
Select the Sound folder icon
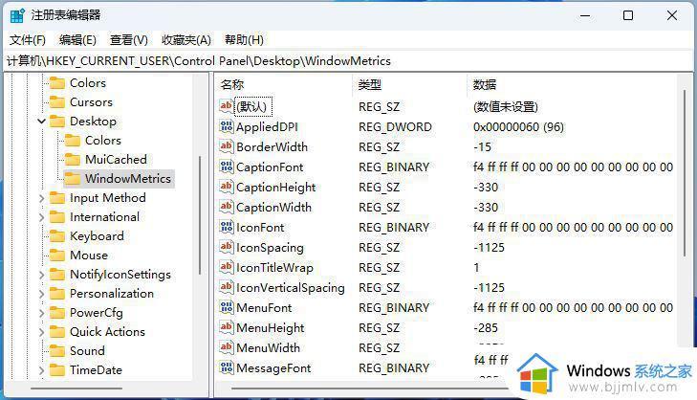57,350
